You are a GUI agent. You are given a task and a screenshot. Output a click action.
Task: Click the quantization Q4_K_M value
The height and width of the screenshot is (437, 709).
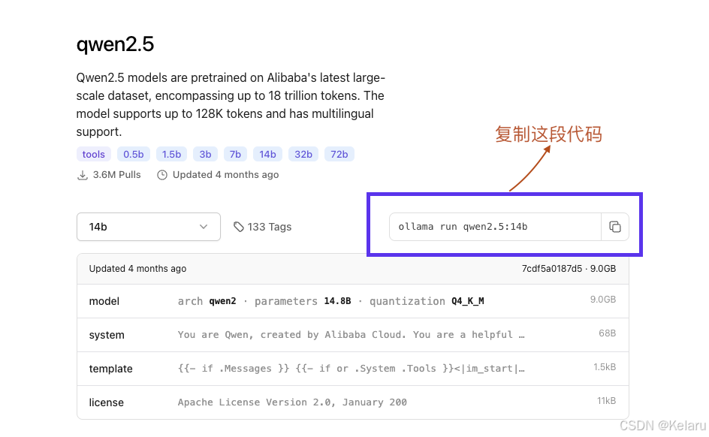[468, 301]
